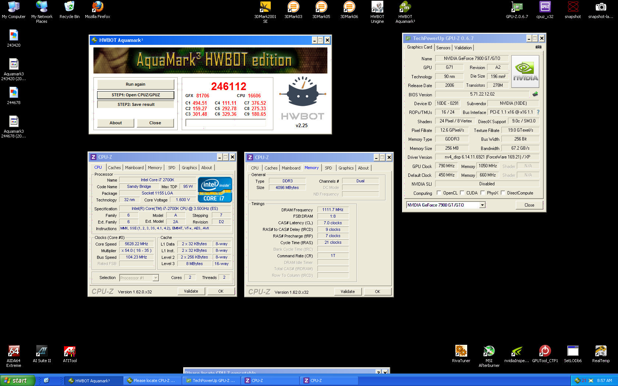Expand Processor #1 selection dropdown in CPU-Z
The width and height of the screenshot is (618, 386).
[x=156, y=278]
